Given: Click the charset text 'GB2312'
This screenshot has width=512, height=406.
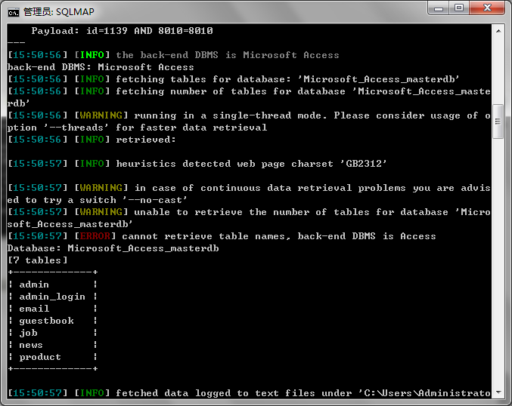Looking at the screenshot, I should click(x=364, y=163).
